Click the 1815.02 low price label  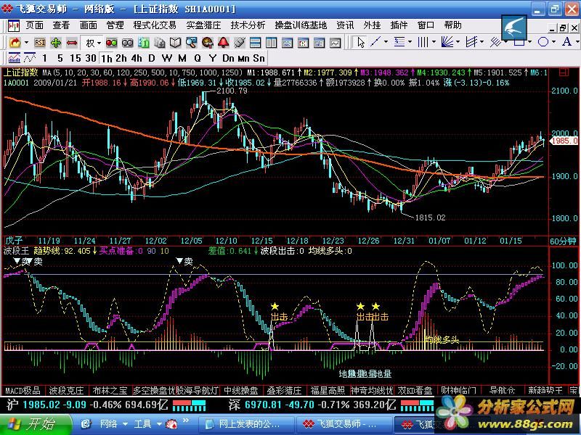430,217
